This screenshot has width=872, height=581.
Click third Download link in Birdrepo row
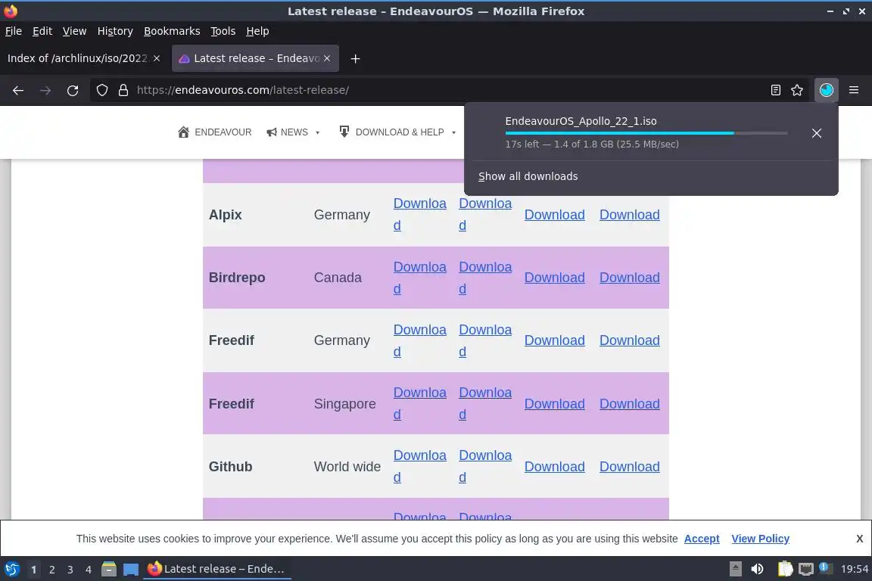click(x=554, y=278)
